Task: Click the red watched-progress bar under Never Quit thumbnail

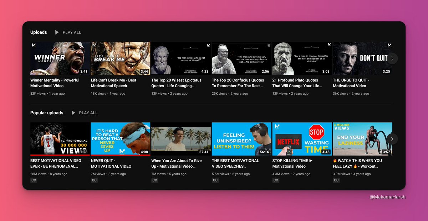Action: click(121, 155)
